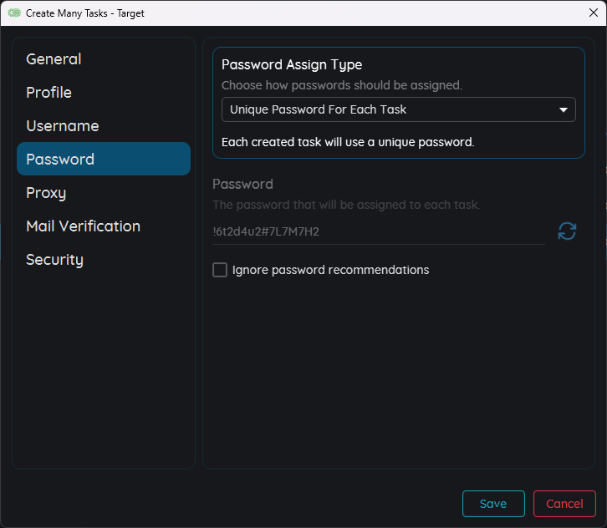607x528 pixels.
Task: Click the regenerate password refresh icon
Action: 567,231
